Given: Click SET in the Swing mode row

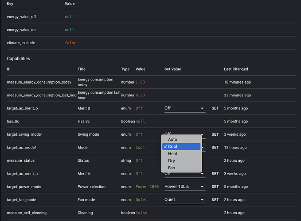Looking at the screenshot, I should click(215, 134).
